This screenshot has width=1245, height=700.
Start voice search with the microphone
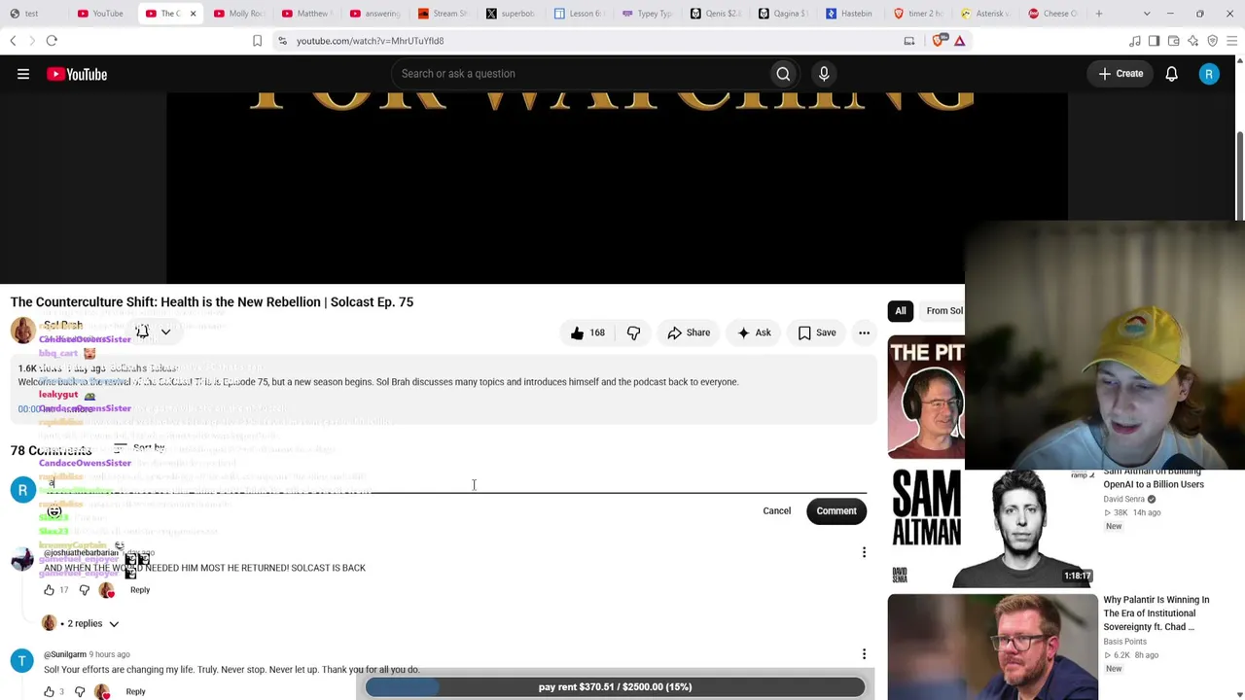click(x=824, y=74)
